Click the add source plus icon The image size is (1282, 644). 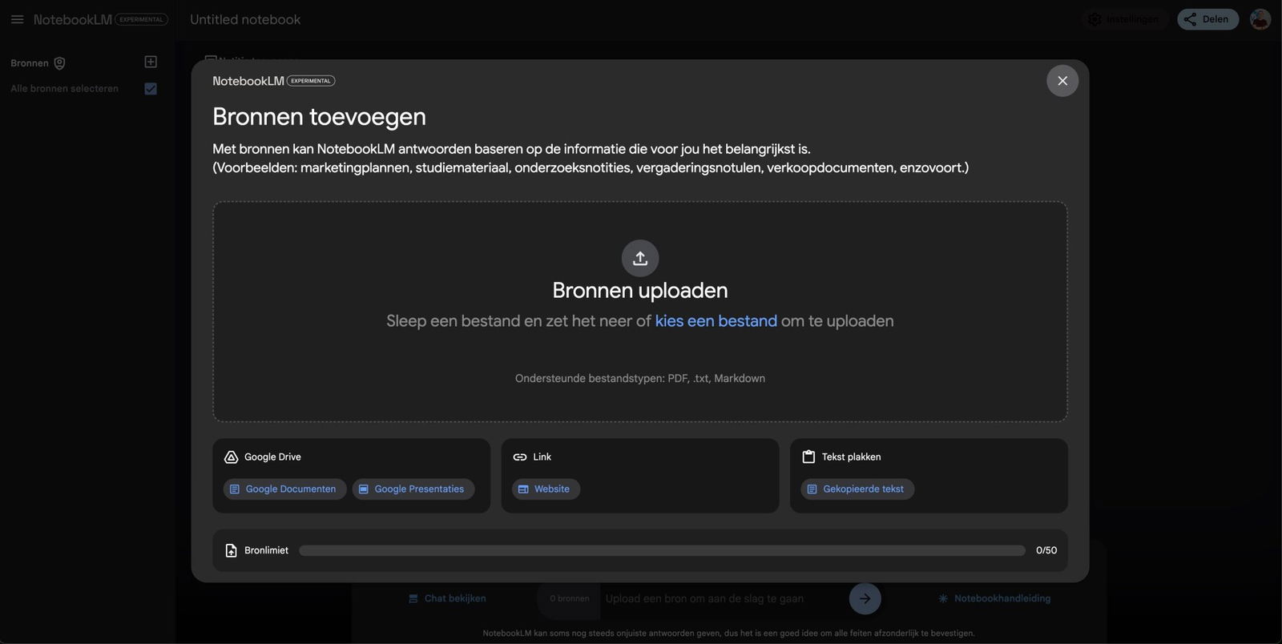(x=151, y=62)
